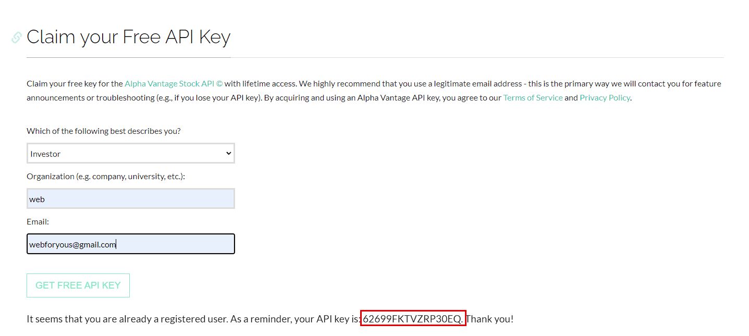
Task: Open the Terms of Service link
Action: tap(533, 97)
